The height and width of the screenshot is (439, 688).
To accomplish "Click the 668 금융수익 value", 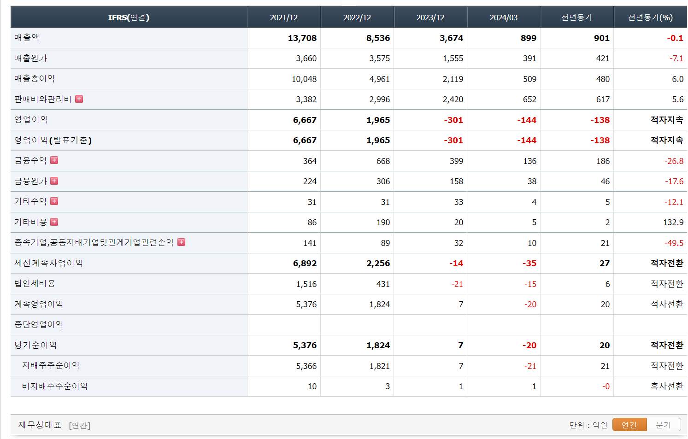I will [383, 161].
